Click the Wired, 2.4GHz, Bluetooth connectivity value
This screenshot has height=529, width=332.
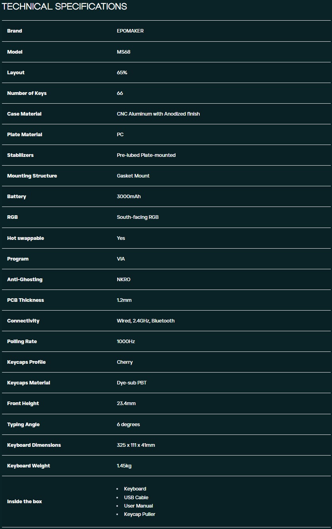(146, 321)
